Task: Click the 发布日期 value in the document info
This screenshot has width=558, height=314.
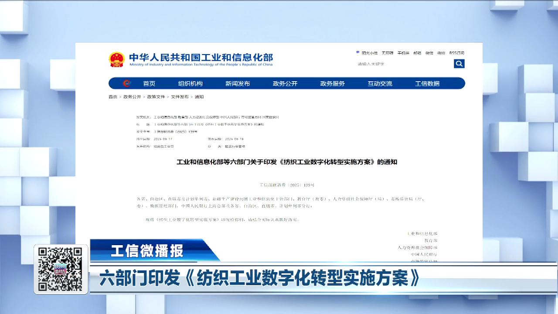Action: point(235,139)
